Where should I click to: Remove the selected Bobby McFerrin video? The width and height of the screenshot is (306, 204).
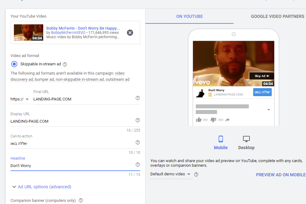[x=130, y=33]
